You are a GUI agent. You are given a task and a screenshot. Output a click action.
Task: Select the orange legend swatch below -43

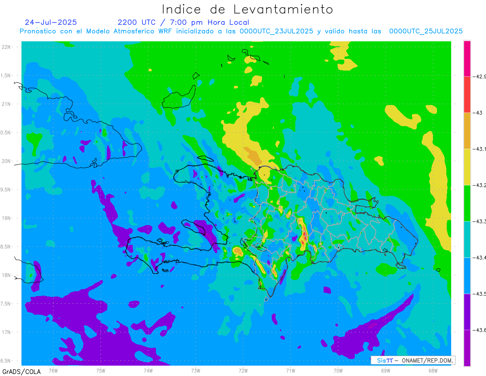point(467,131)
